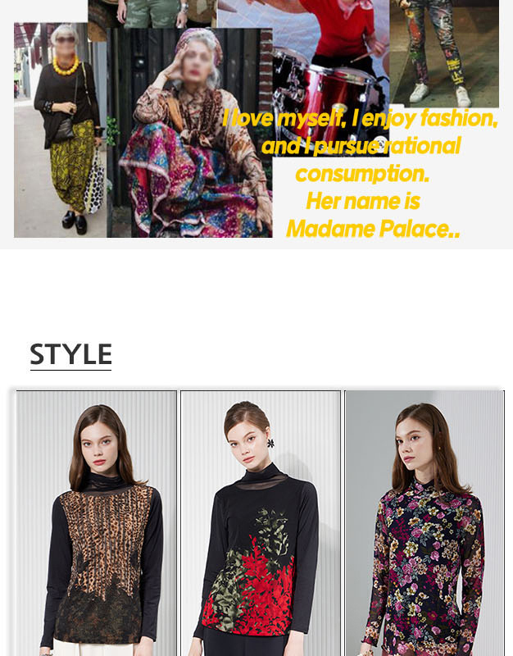Click the seated woman in colorful shawl photo
The image size is (513, 656).
click(x=190, y=133)
